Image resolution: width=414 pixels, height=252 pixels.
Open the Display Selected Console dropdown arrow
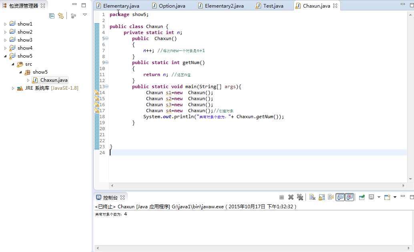[379, 197]
